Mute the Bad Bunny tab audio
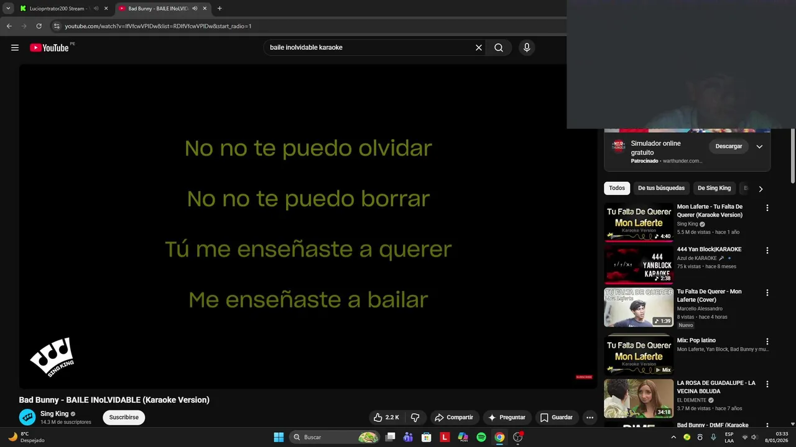Viewport: 796px width, 447px height. coord(195,9)
